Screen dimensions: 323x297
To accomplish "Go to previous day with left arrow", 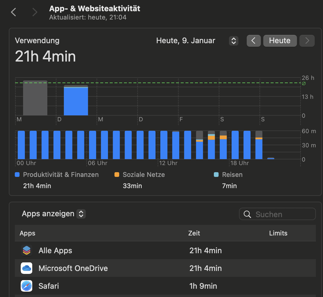I will 253,41.
